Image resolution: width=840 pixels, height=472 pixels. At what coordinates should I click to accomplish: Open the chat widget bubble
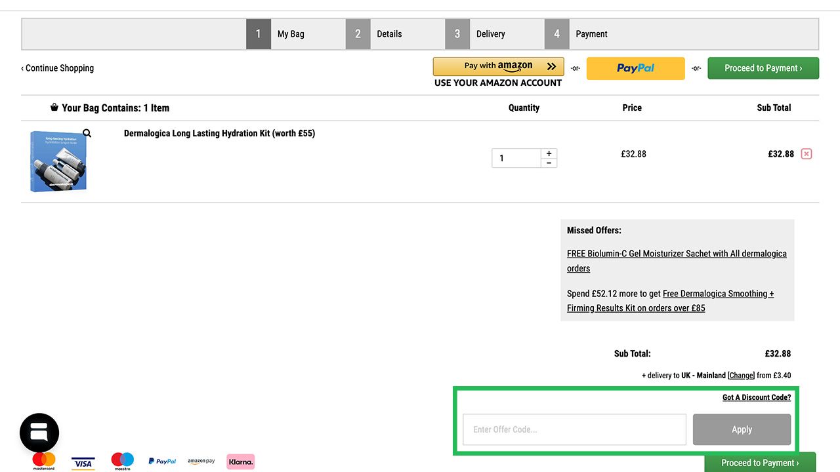(39, 433)
